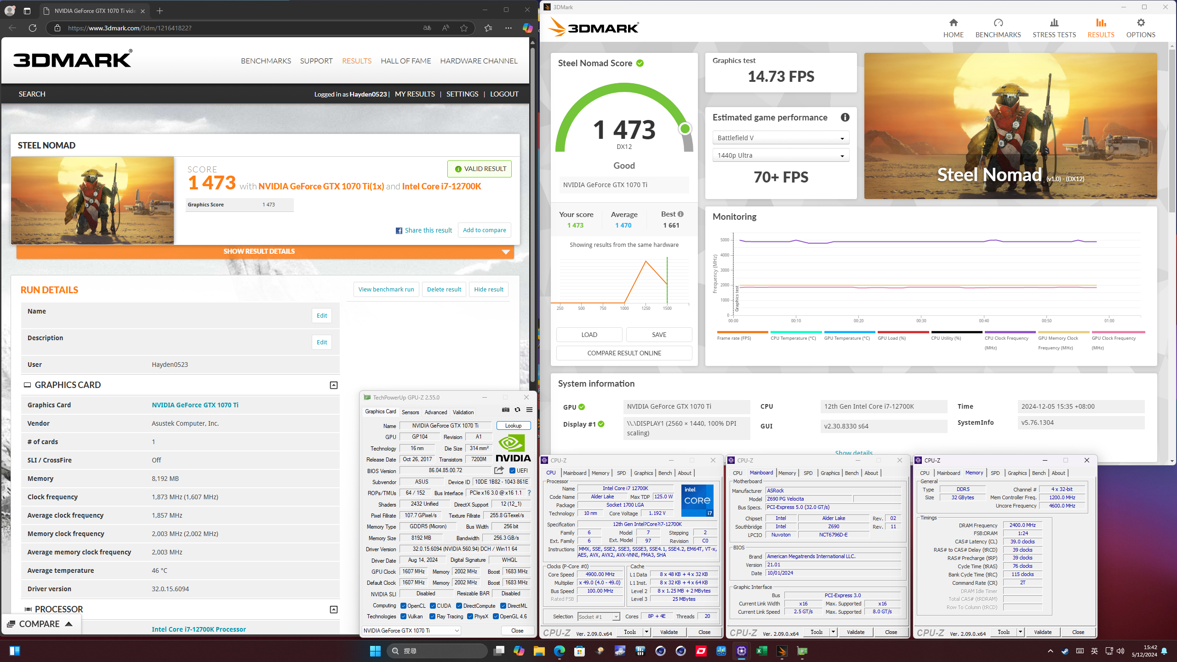Click the Bus Interface question mark icon
Viewport: 1177px width, 662px height.
[529, 493]
